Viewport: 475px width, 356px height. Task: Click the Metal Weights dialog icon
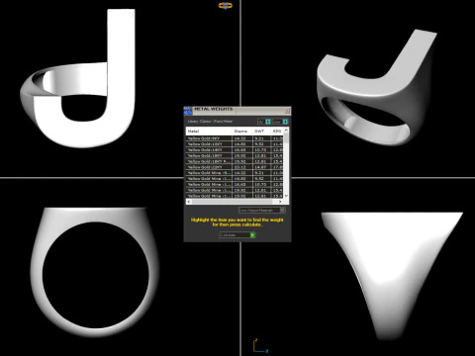[188, 111]
